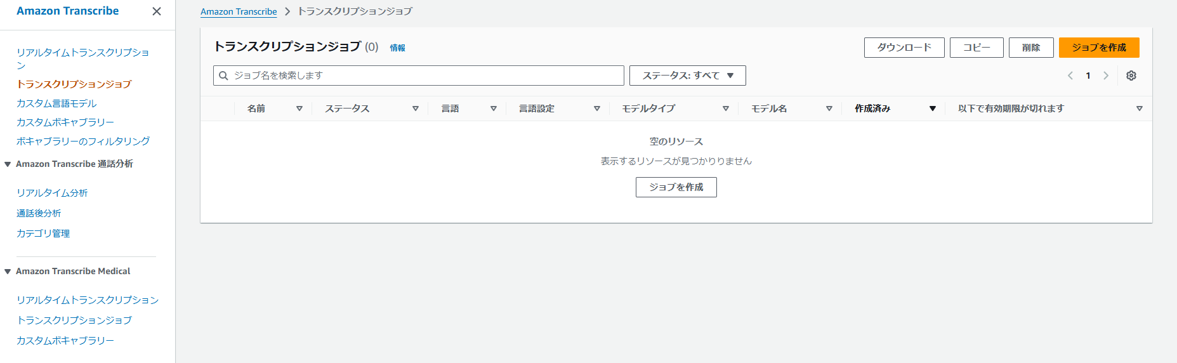Image resolution: width=1177 pixels, height=363 pixels.
Task: Open ボキャブラリーのフィルタリング nav item
Action: click(x=83, y=141)
